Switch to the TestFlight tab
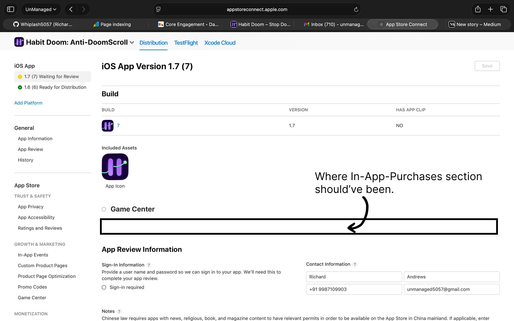The height and width of the screenshot is (321, 514). 186,42
